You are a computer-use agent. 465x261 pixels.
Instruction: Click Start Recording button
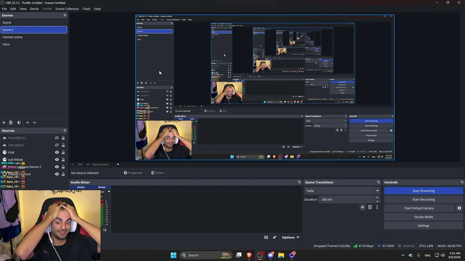click(424, 199)
